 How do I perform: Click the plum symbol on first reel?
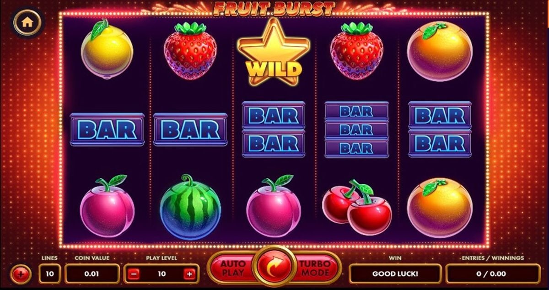108,206
